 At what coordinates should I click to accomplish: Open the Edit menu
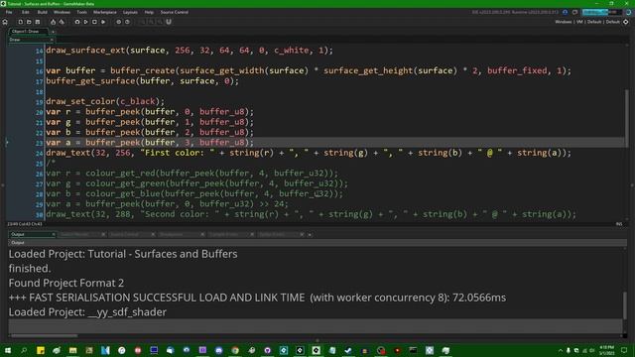click(26, 12)
